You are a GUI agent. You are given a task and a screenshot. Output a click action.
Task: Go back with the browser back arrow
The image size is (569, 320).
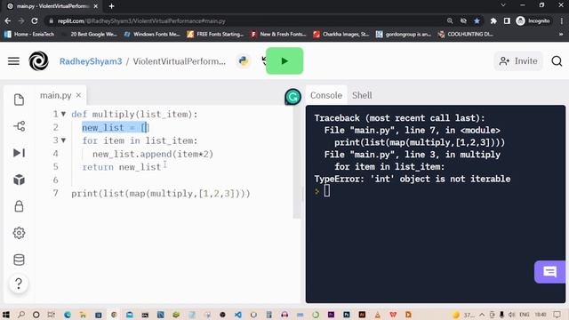pyautogui.click(x=8, y=21)
